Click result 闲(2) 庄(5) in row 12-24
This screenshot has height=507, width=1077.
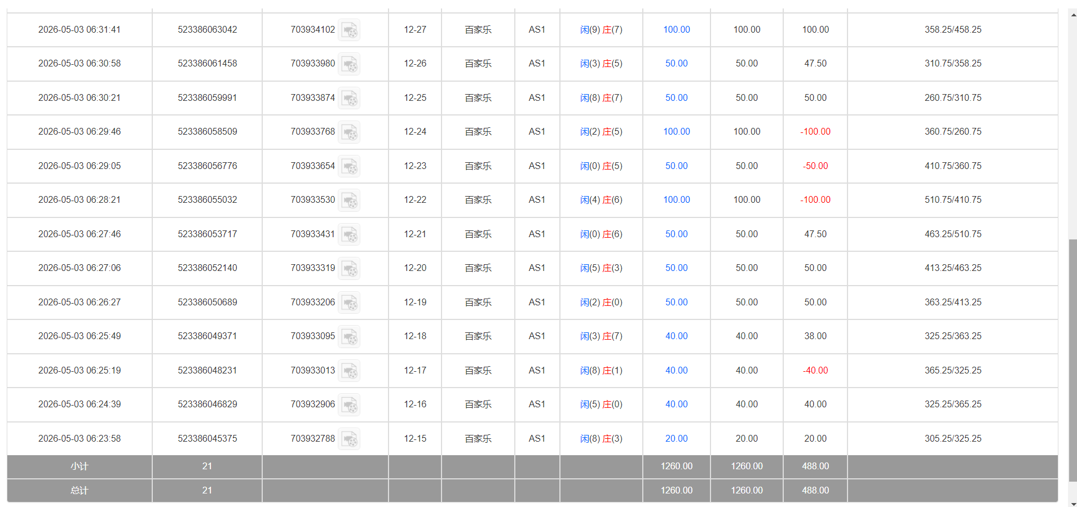601,131
